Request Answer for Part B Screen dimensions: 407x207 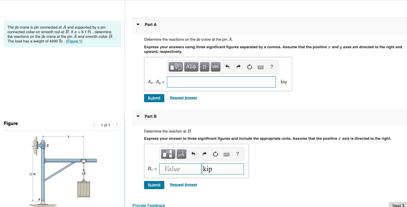coord(183,185)
